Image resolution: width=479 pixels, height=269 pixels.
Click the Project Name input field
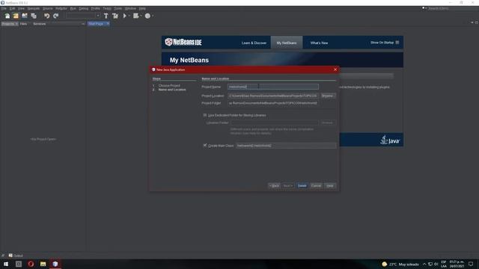coord(273,87)
